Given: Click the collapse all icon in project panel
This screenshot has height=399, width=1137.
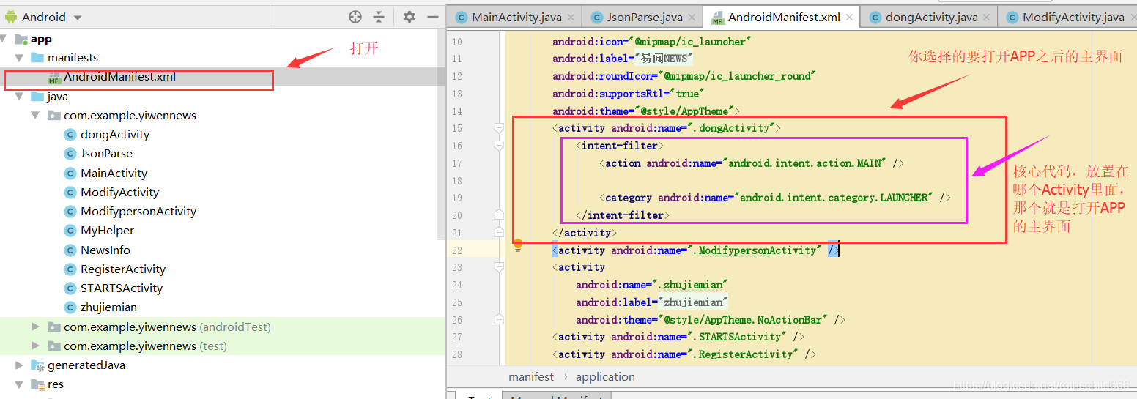Looking at the screenshot, I should click(379, 17).
